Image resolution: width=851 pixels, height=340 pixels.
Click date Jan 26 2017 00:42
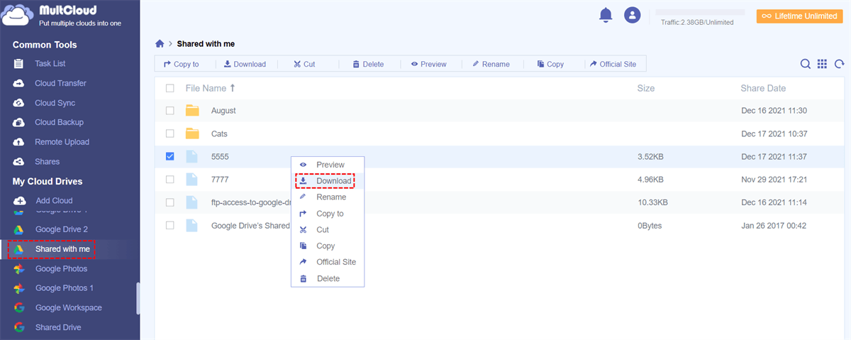point(774,225)
